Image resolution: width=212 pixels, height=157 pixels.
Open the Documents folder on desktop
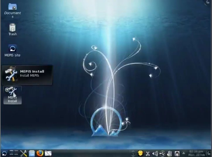pyautogui.click(x=12, y=10)
